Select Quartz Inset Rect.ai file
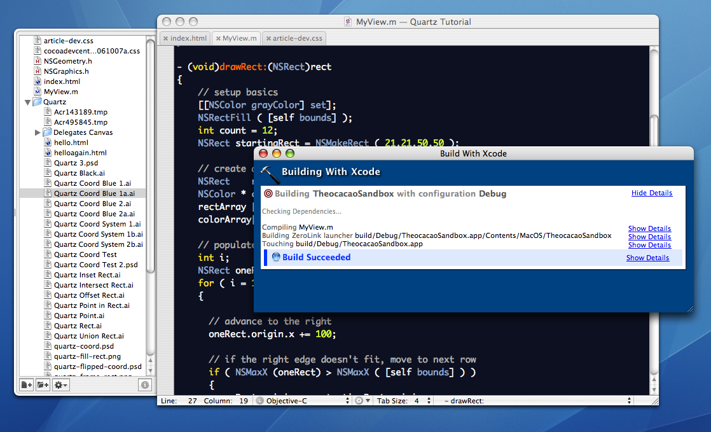The width and height of the screenshot is (711, 432). point(87,275)
